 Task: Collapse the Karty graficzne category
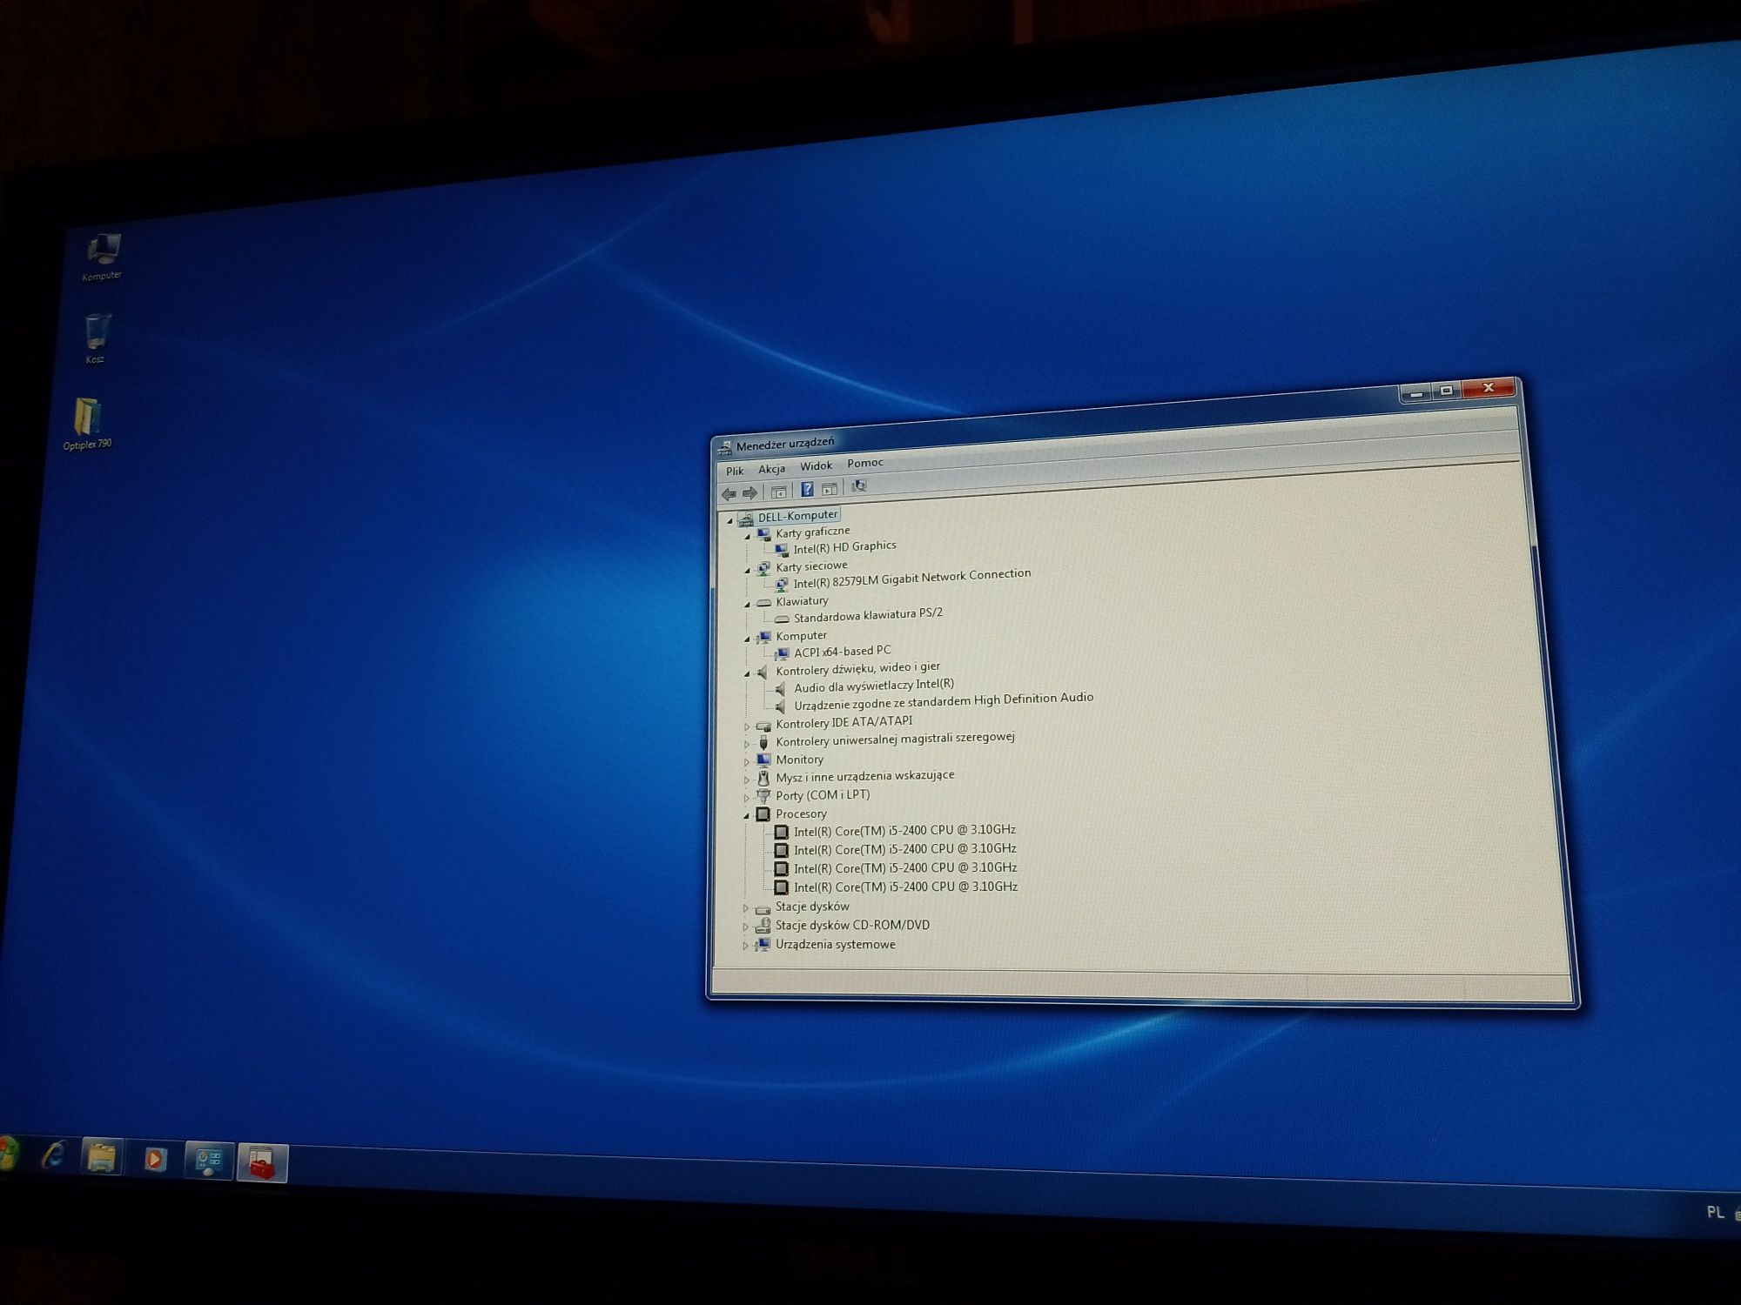tap(747, 537)
